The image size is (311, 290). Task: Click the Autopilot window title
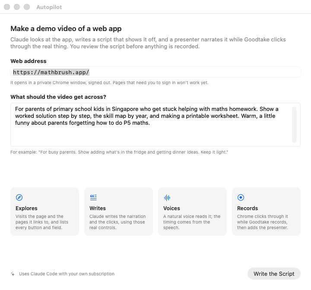pos(49,7)
